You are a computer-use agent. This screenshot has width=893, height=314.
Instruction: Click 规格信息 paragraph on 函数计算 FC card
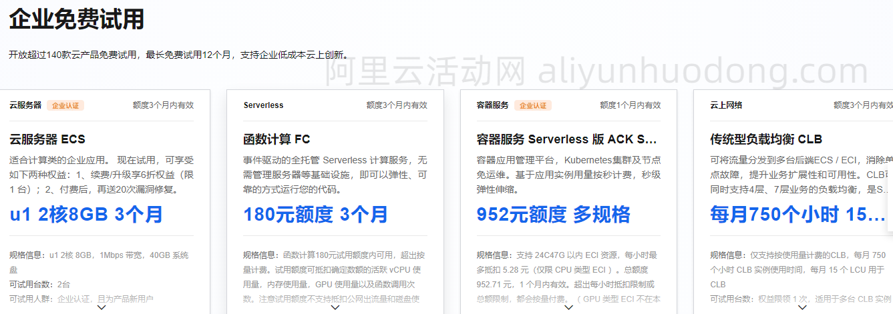click(335, 277)
